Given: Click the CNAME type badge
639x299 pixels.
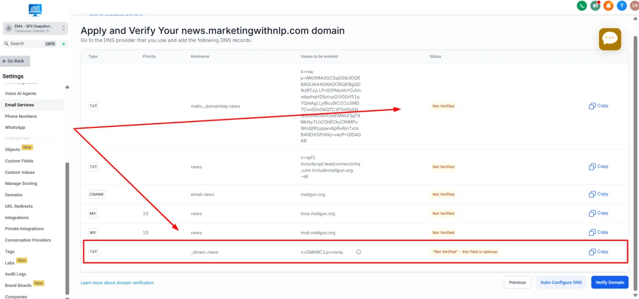Looking at the screenshot, I should click(x=96, y=195).
